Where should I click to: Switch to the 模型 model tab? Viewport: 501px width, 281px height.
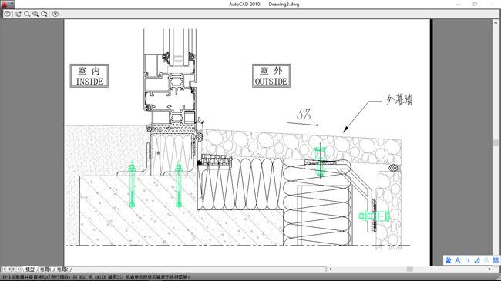coord(30,269)
